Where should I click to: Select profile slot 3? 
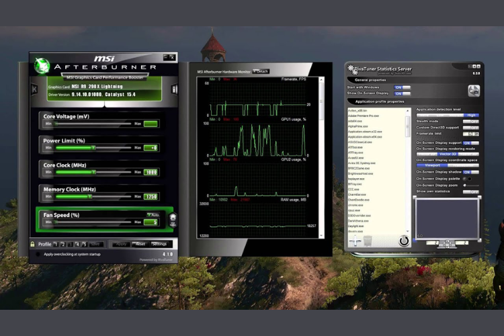tap(71, 245)
